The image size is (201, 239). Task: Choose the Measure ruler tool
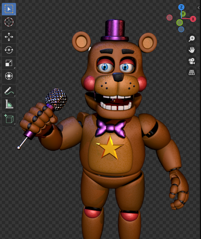pyautogui.click(x=9, y=104)
